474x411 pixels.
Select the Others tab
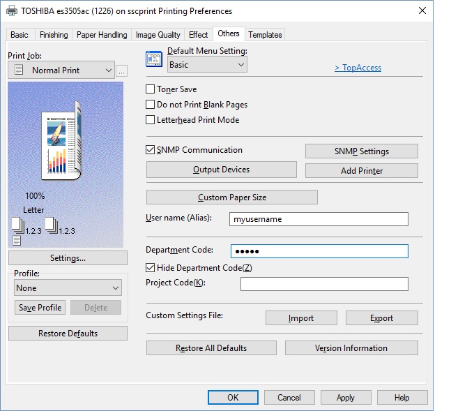coord(229,33)
